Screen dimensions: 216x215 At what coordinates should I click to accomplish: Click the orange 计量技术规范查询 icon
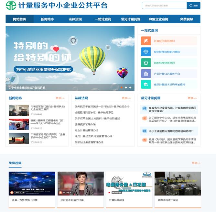(146, 41)
